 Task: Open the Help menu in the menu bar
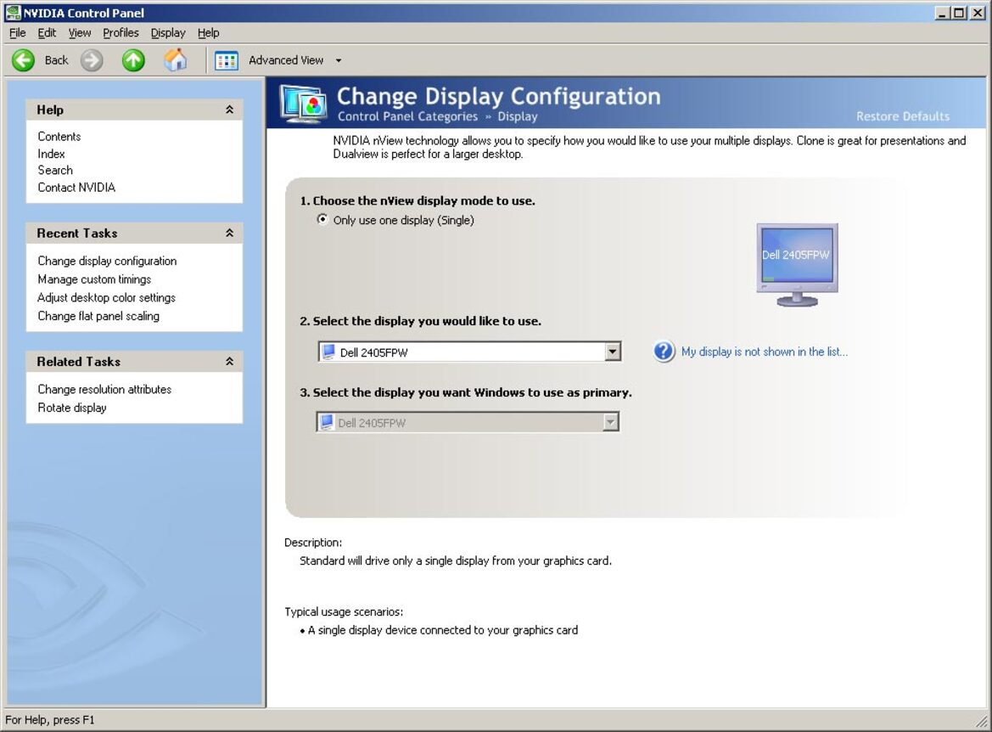[208, 33]
